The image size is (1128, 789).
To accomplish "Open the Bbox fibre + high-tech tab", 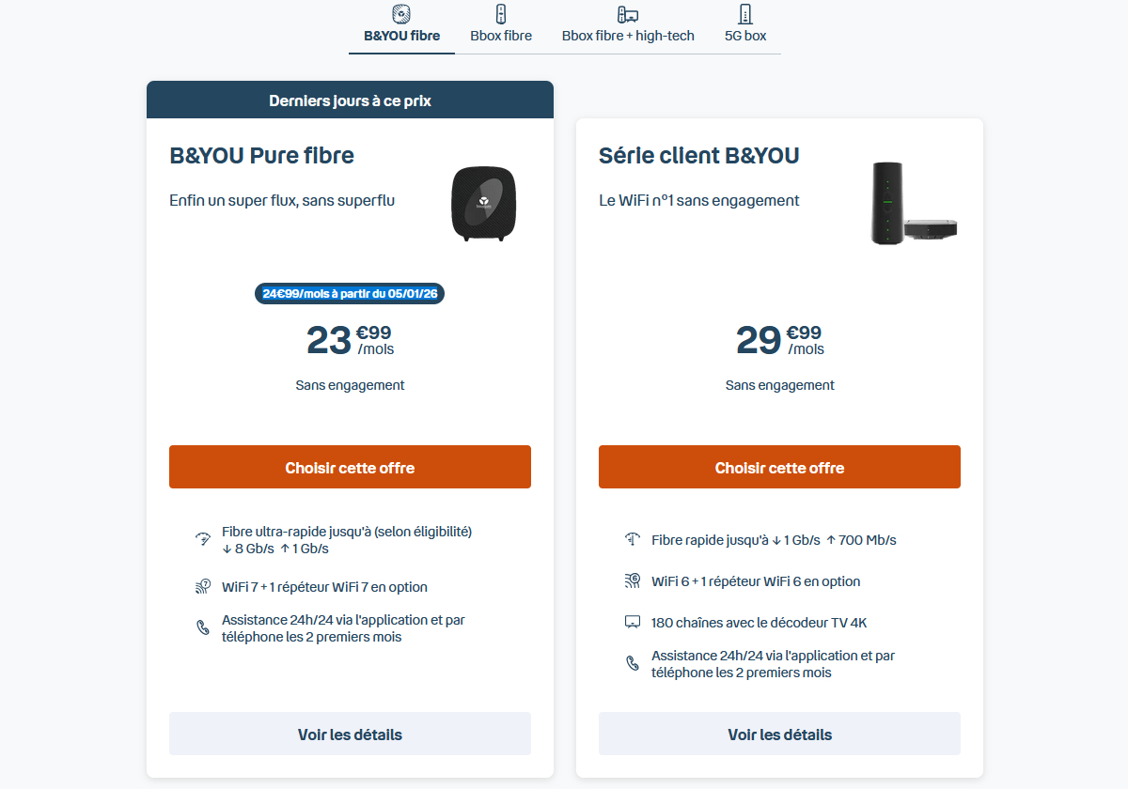I will click(x=628, y=35).
